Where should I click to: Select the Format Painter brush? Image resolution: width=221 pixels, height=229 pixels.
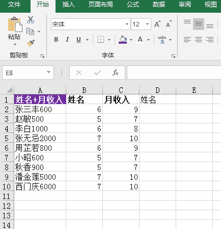(x=31, y=43)
